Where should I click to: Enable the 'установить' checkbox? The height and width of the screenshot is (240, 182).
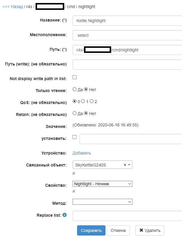point(74,137)
